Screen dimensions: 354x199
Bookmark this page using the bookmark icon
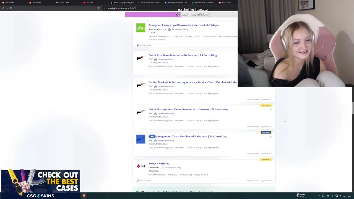(99, 8)
